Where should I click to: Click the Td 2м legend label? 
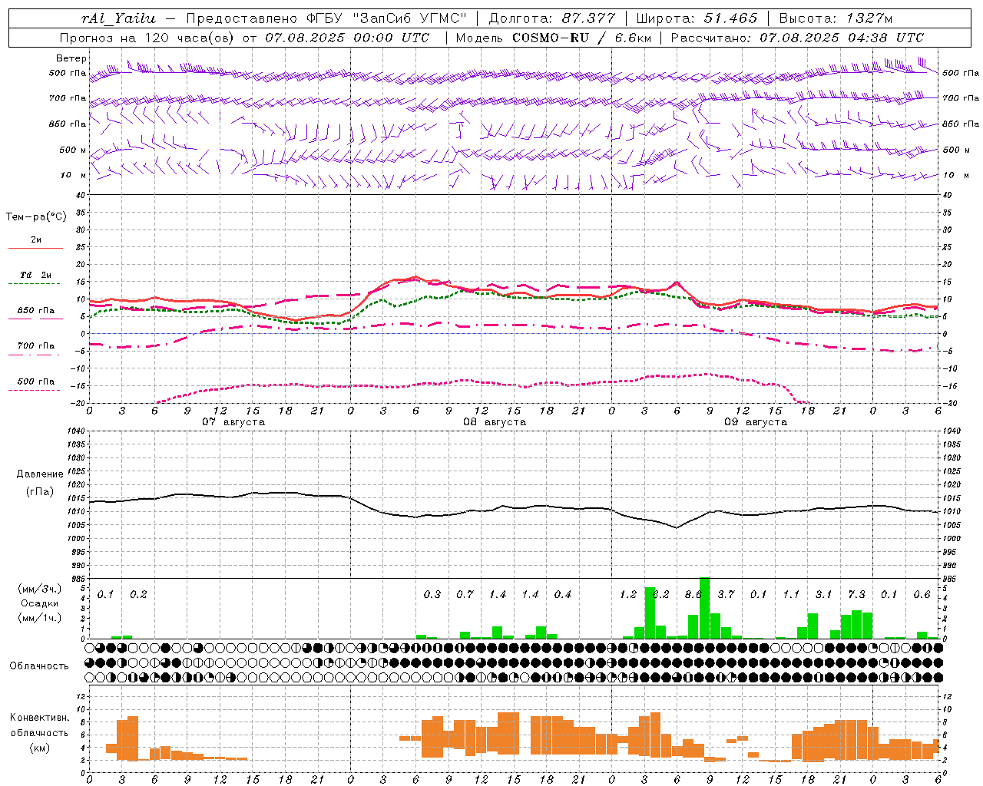pos(35,275)
